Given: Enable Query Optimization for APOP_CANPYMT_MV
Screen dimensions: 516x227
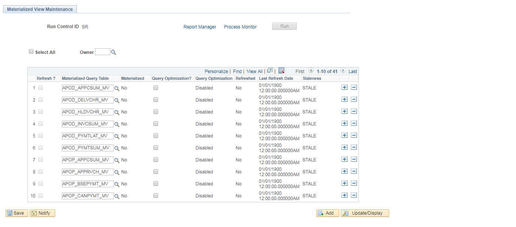Looking at the screenshot, I should [x=156, y=196].
